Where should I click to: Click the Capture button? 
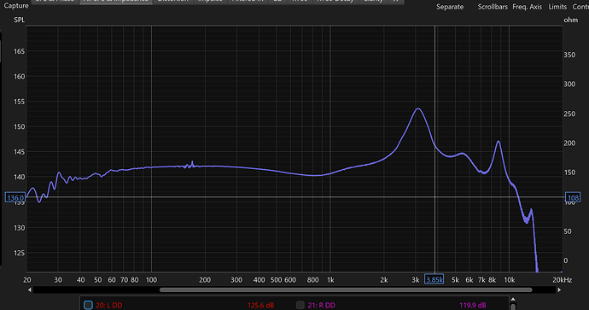tap(15, 6)
